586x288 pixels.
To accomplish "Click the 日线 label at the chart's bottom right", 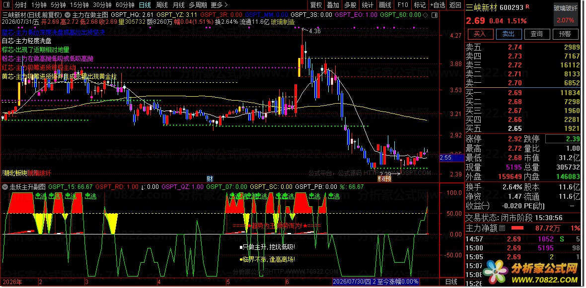I will click(x=451, y=281).
